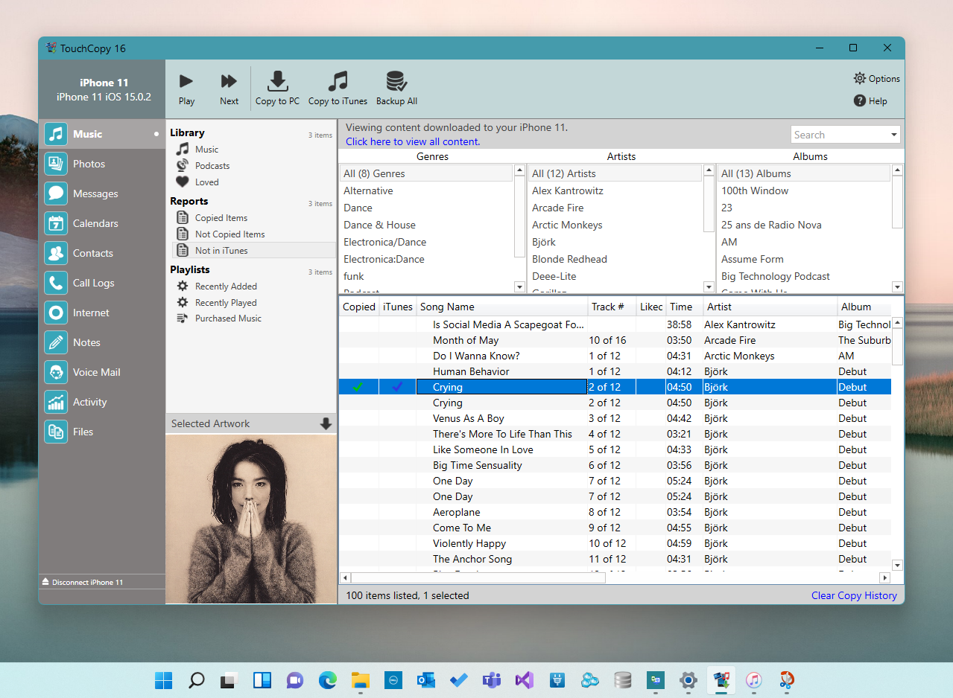Open the Activity section in the sidebar

click(101, 402)
